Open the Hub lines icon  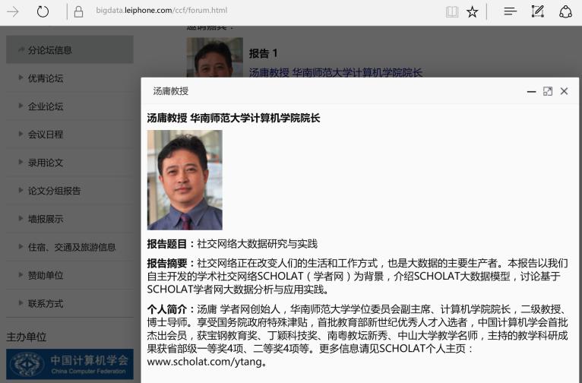pos(510,11)
